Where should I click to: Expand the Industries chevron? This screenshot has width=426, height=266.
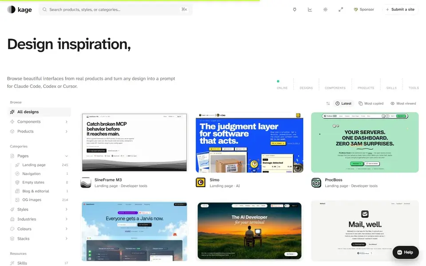66,219
